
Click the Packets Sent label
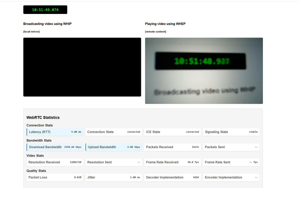[215, 147]
